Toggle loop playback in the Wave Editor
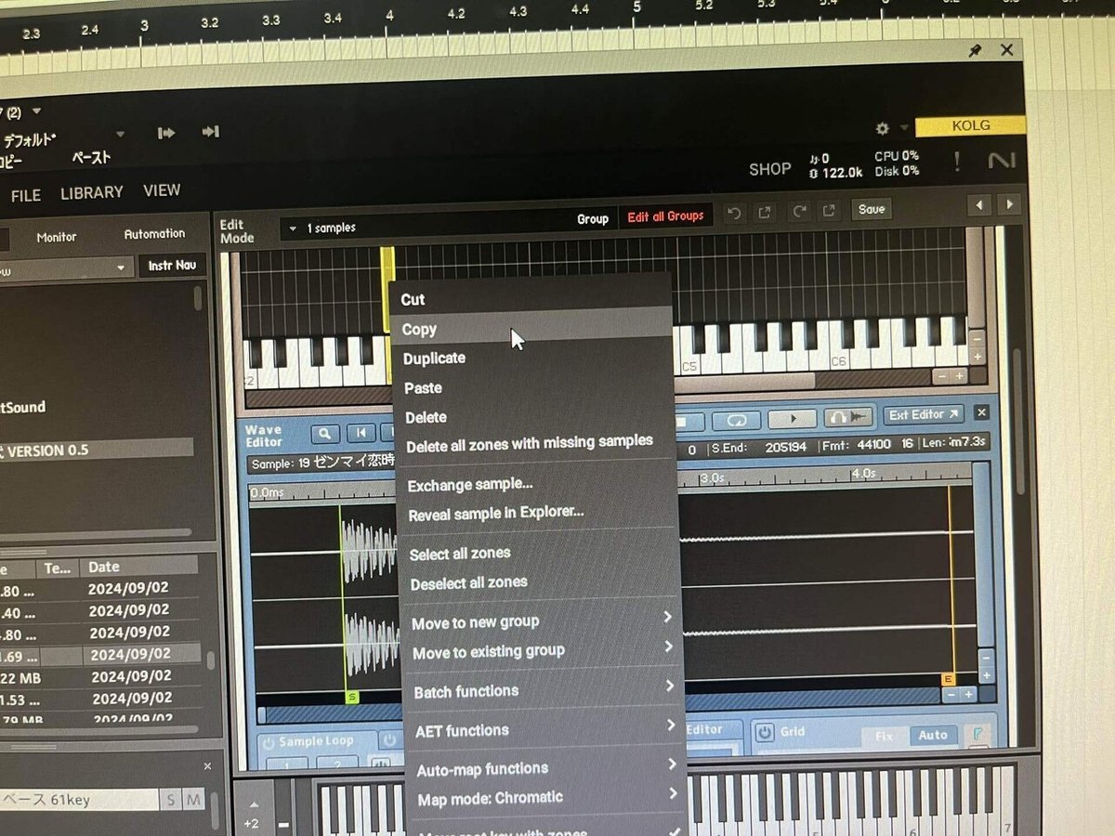This screenshot has height=836, width=1115. pos(735,421)
